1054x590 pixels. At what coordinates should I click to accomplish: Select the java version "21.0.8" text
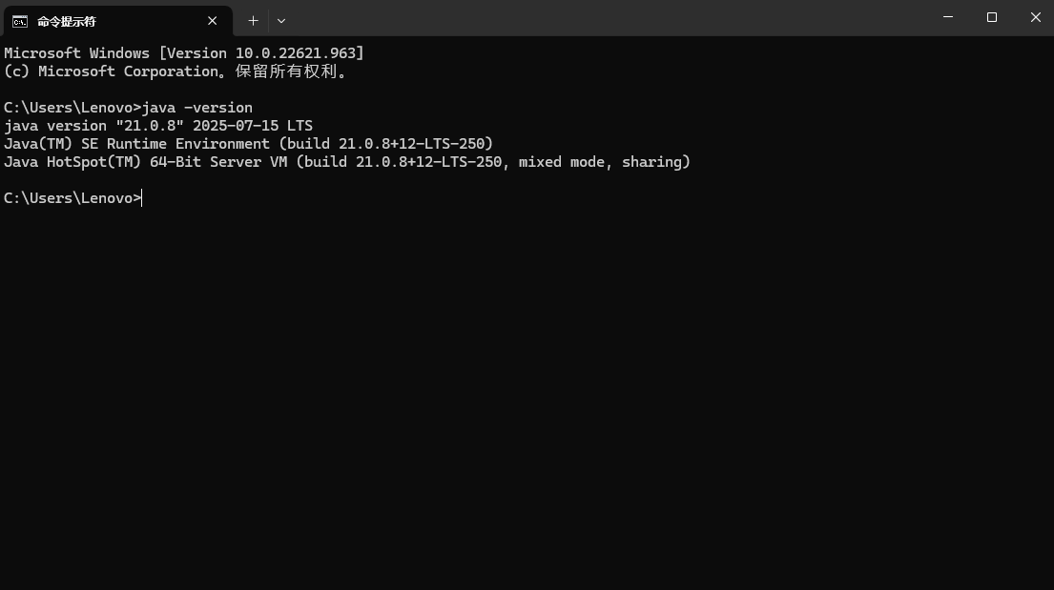click(x=105, y=125)
